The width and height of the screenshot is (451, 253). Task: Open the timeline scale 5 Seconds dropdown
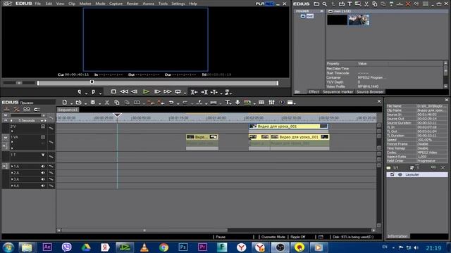point(42,121)
